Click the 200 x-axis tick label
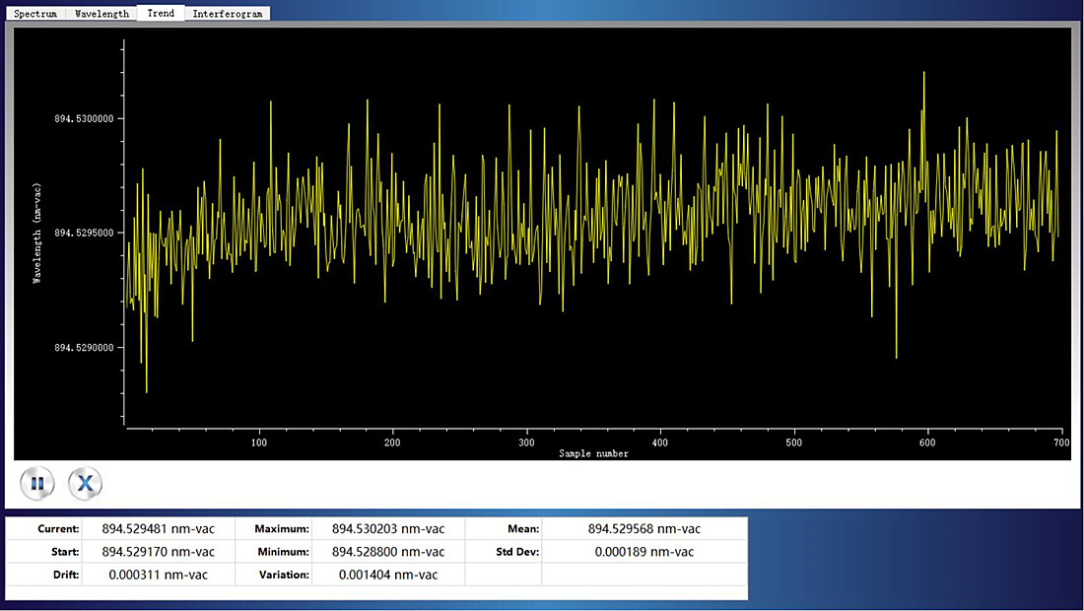1084x611 pixels. [392, 442]
